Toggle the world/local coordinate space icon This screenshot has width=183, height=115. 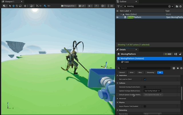pyautogui.click(x=25, y=6)
